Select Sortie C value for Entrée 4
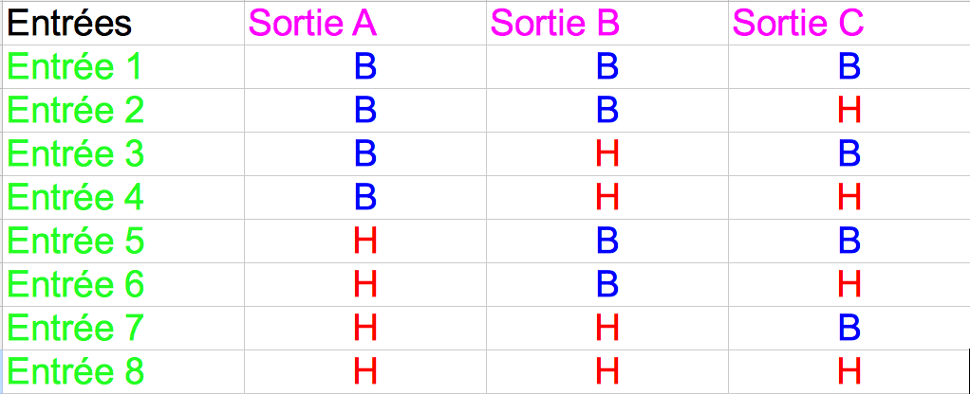 coord(849,198)
